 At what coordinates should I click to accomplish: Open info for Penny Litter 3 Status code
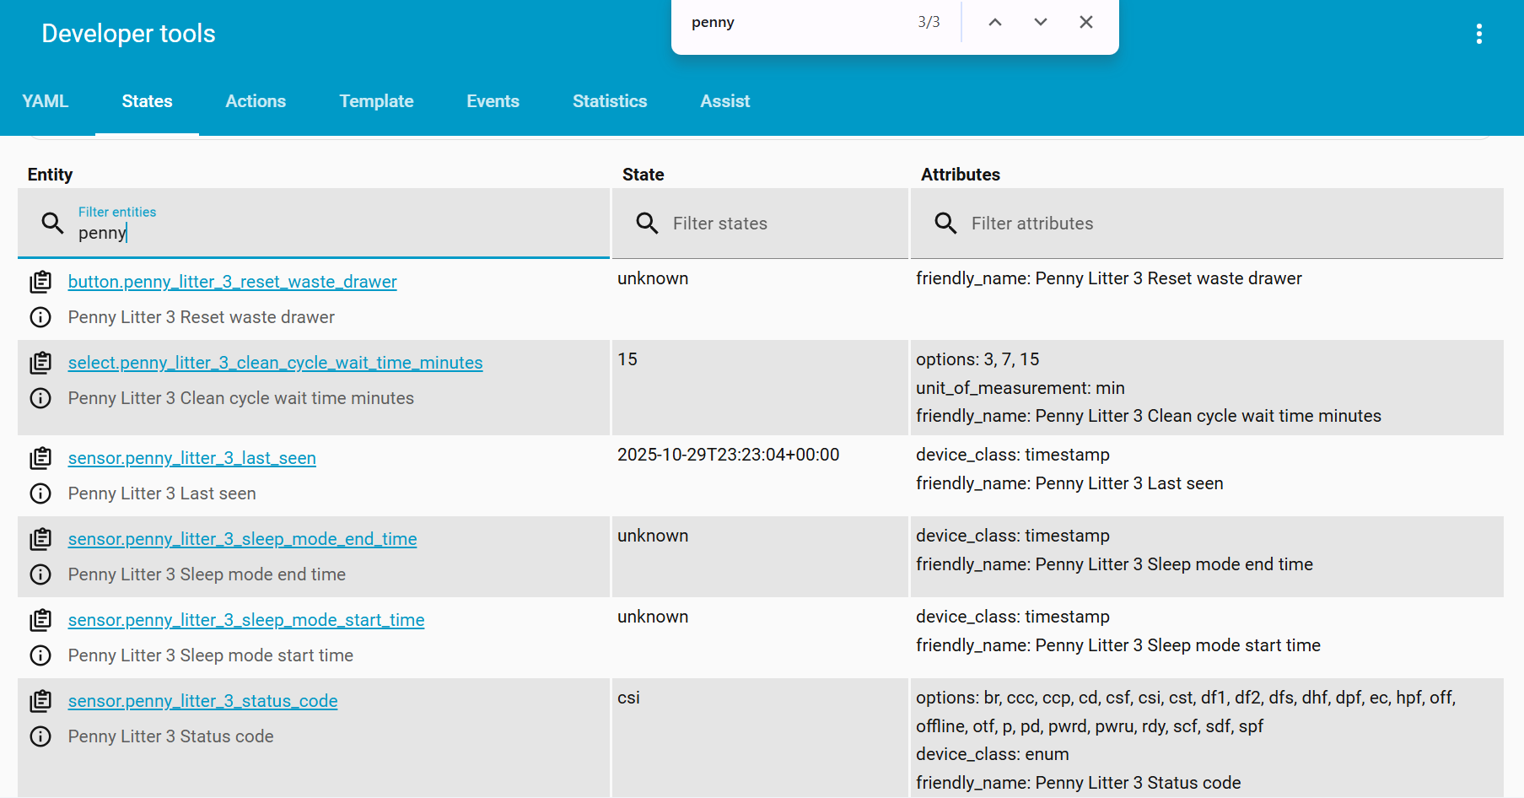[40, 736]
